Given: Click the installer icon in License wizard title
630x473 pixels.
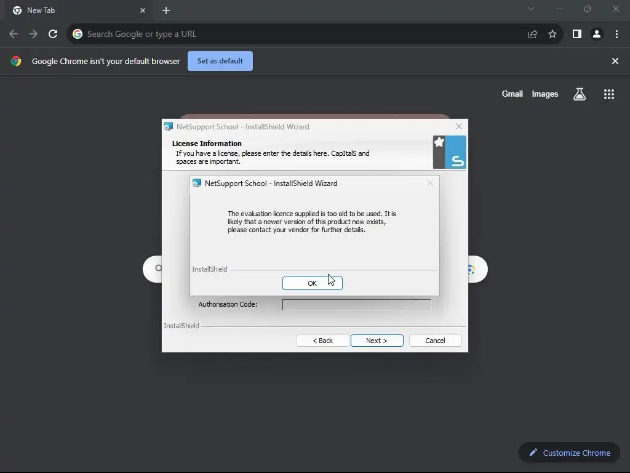Looking at the screenshot, I should (169, 127).
